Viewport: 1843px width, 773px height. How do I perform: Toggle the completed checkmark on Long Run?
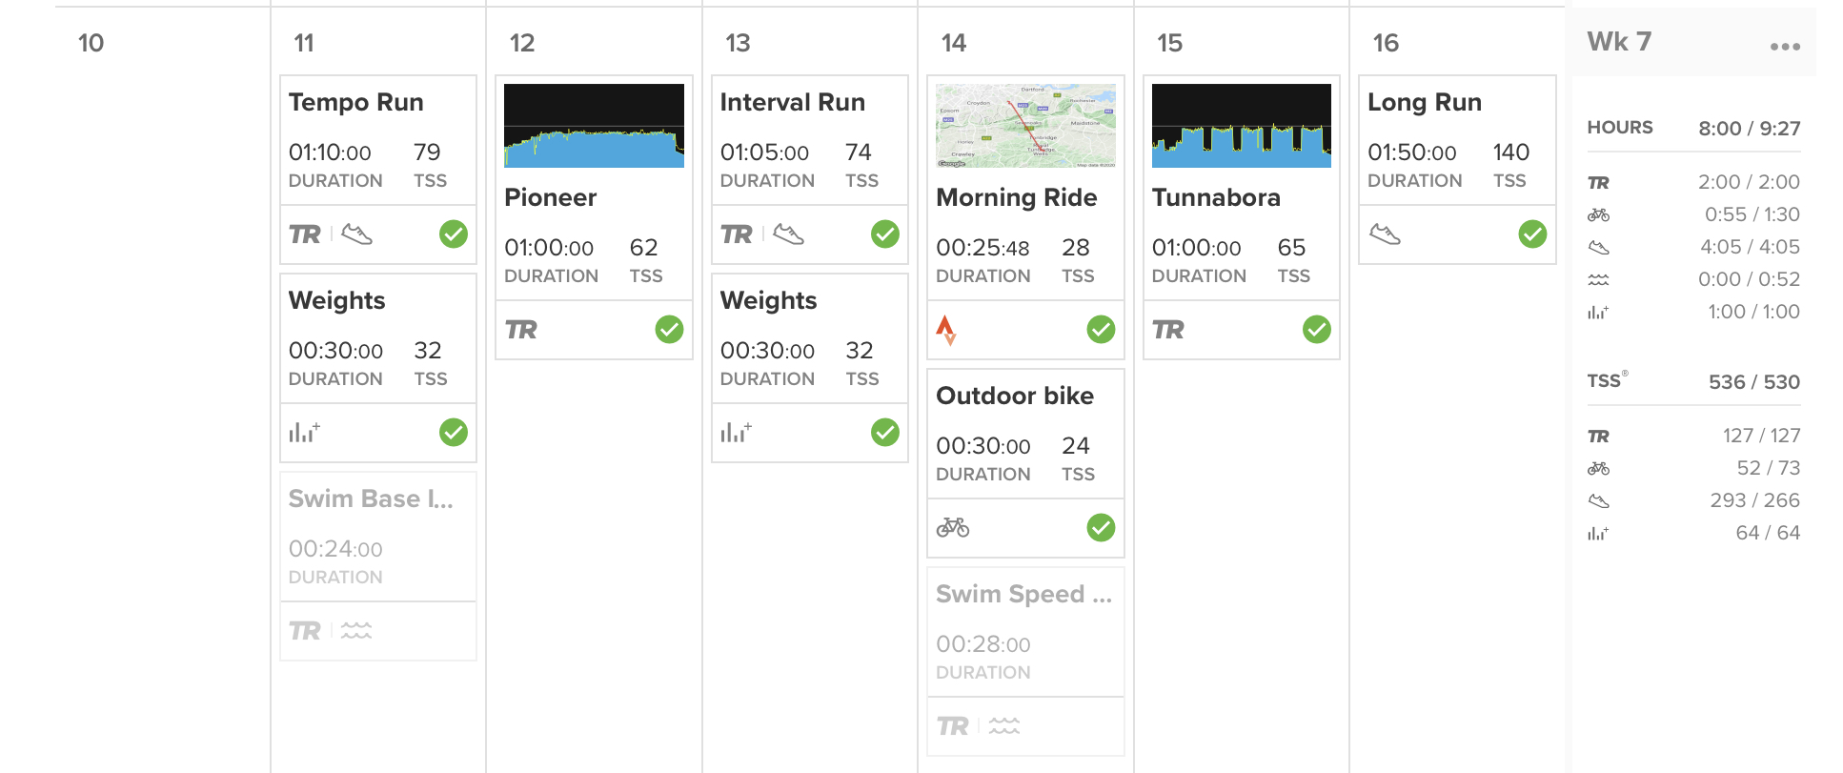pos(1532,234)
